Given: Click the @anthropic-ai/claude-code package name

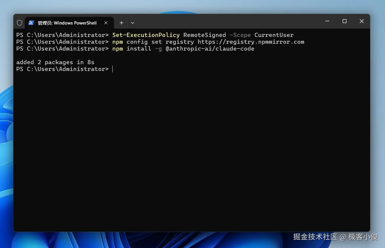Looking at the screenshot, I should [x=210, y=48].
